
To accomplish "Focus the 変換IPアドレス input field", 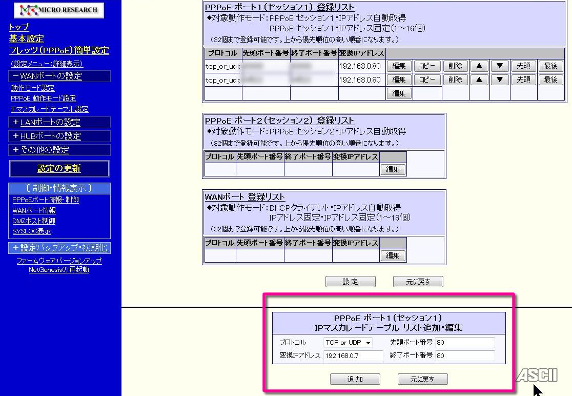I will [x=353, y=355].
